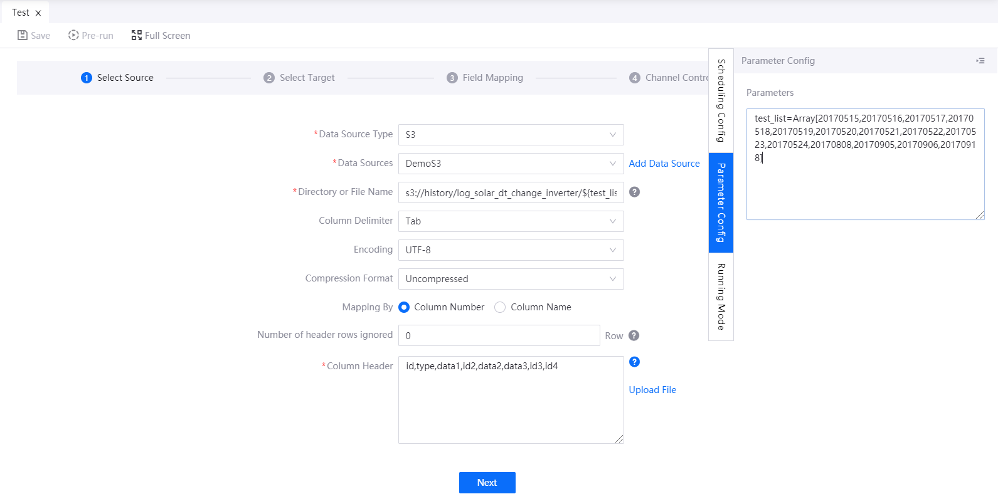The height and width of the screenshot is (499, 998).
Task: Select the Column Name radio button
Action: point(500,307)
